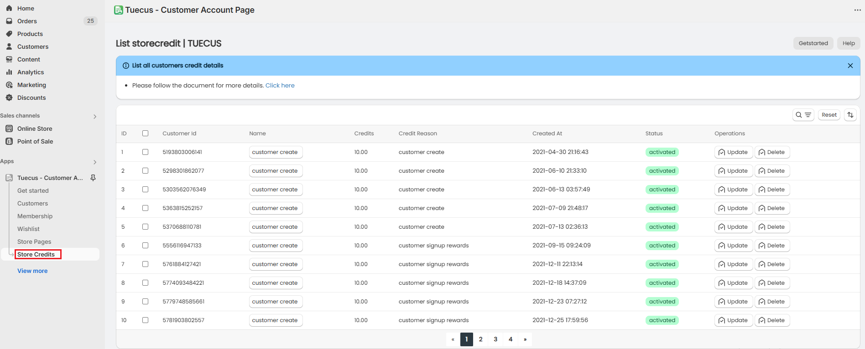This screenshot has height=349, width=865.
Task: Click the Credits column header
Action: tap(364, 133)
